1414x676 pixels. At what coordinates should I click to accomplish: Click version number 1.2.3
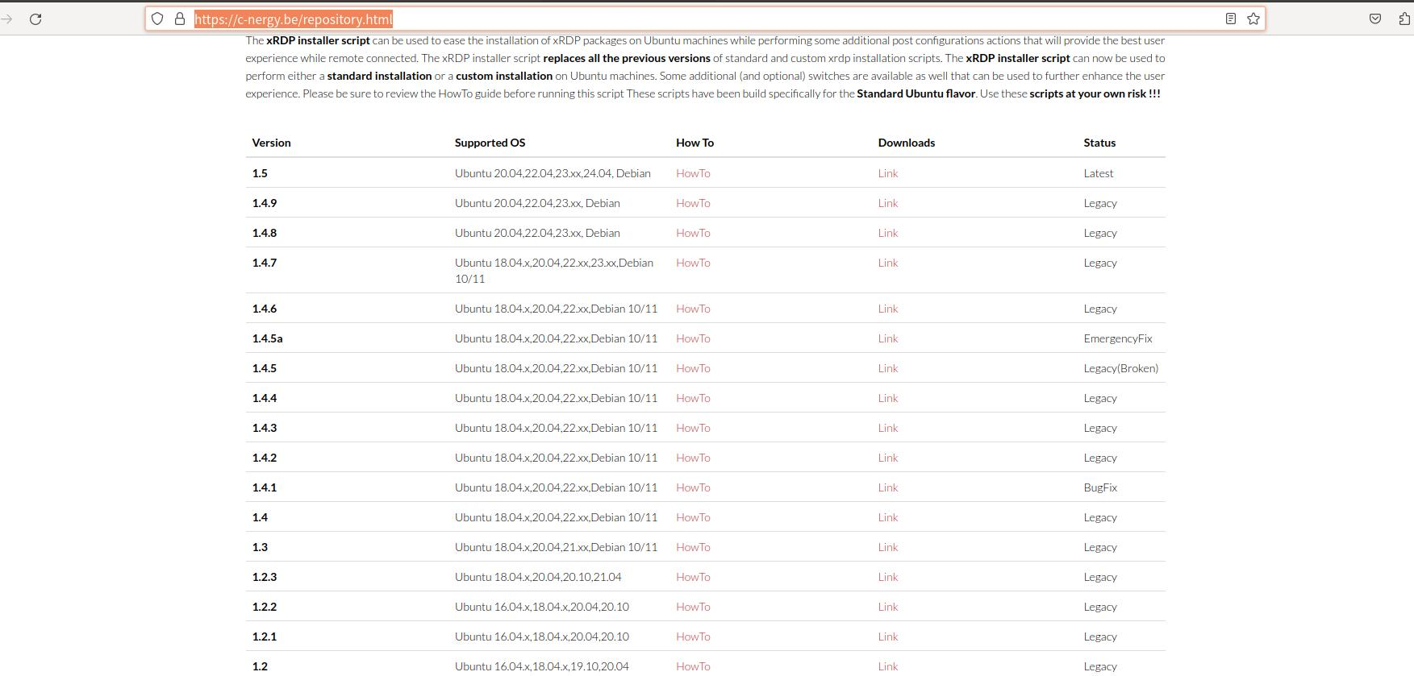click(265, 577)
